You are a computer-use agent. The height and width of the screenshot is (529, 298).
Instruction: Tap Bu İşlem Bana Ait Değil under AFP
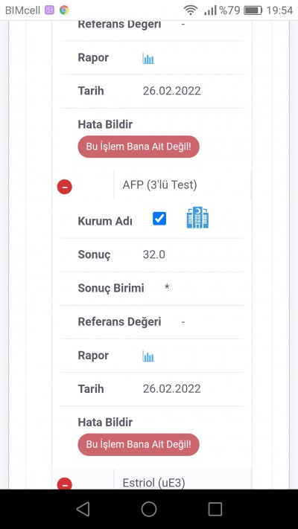(x=139, y=444)
